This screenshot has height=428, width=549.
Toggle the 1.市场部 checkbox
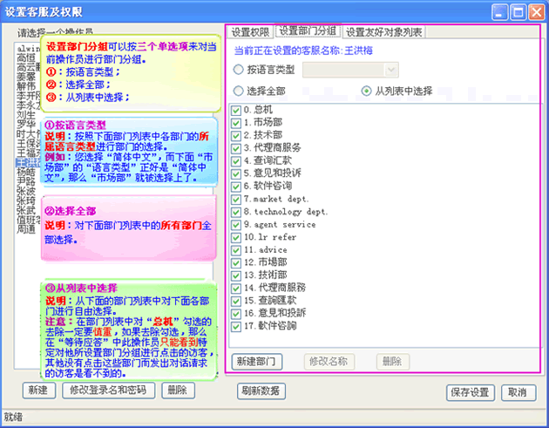pos(236,123)
